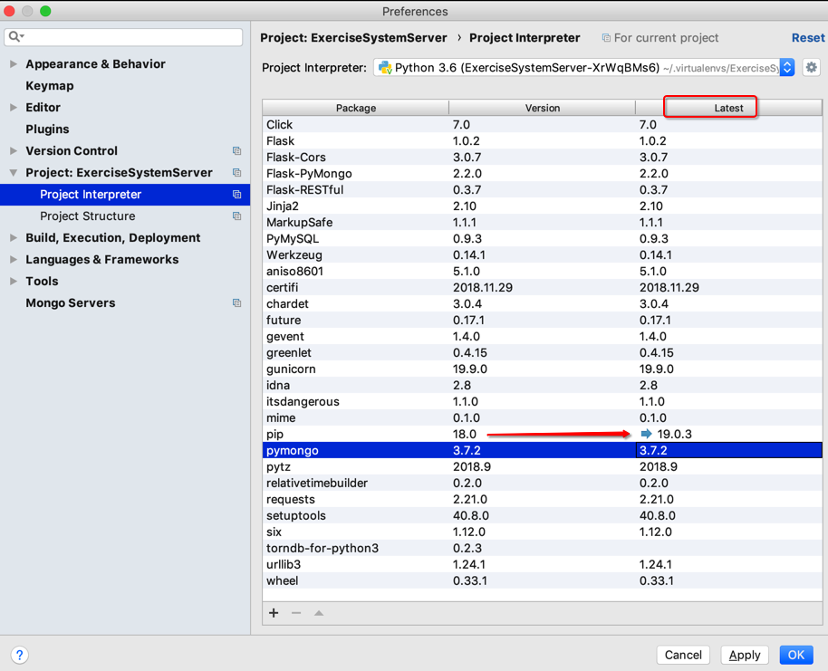This screenshot has height=671, width=828.
Task: Expand Languages & Frameworks section
Action: tap(14, 259)
